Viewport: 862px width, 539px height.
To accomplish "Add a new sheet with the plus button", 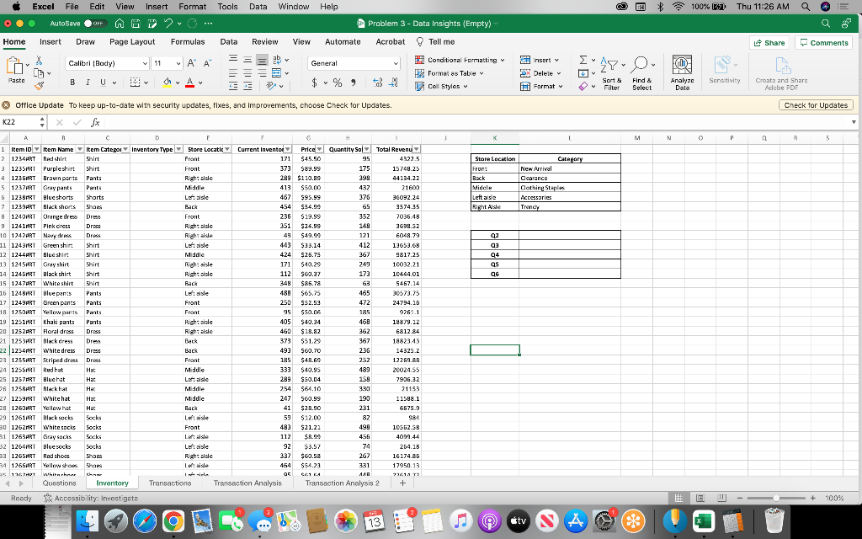I will pos(402,483).
